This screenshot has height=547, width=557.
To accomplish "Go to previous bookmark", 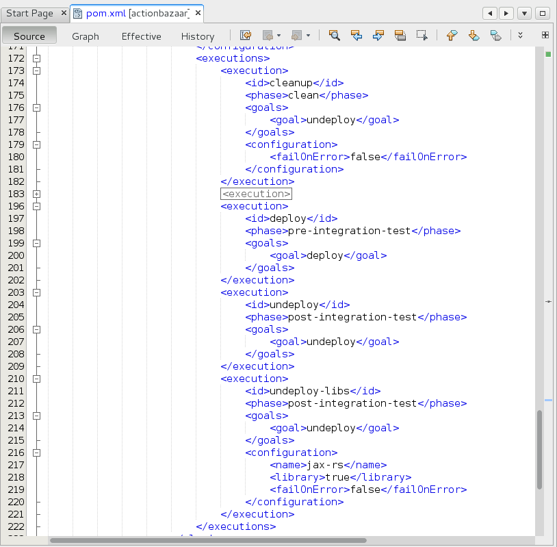I will (x=452, y=36).
